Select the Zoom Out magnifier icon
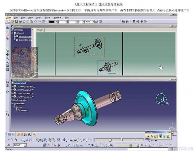Image resolution: width=194 pixels, height=151 pixels. [7, 62]
